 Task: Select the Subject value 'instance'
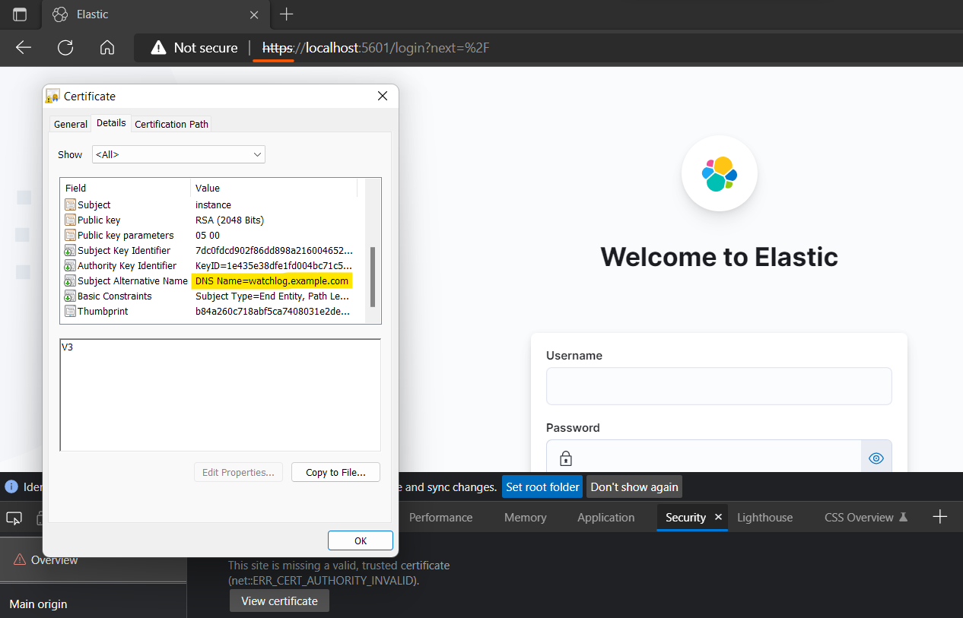point(213,204)
